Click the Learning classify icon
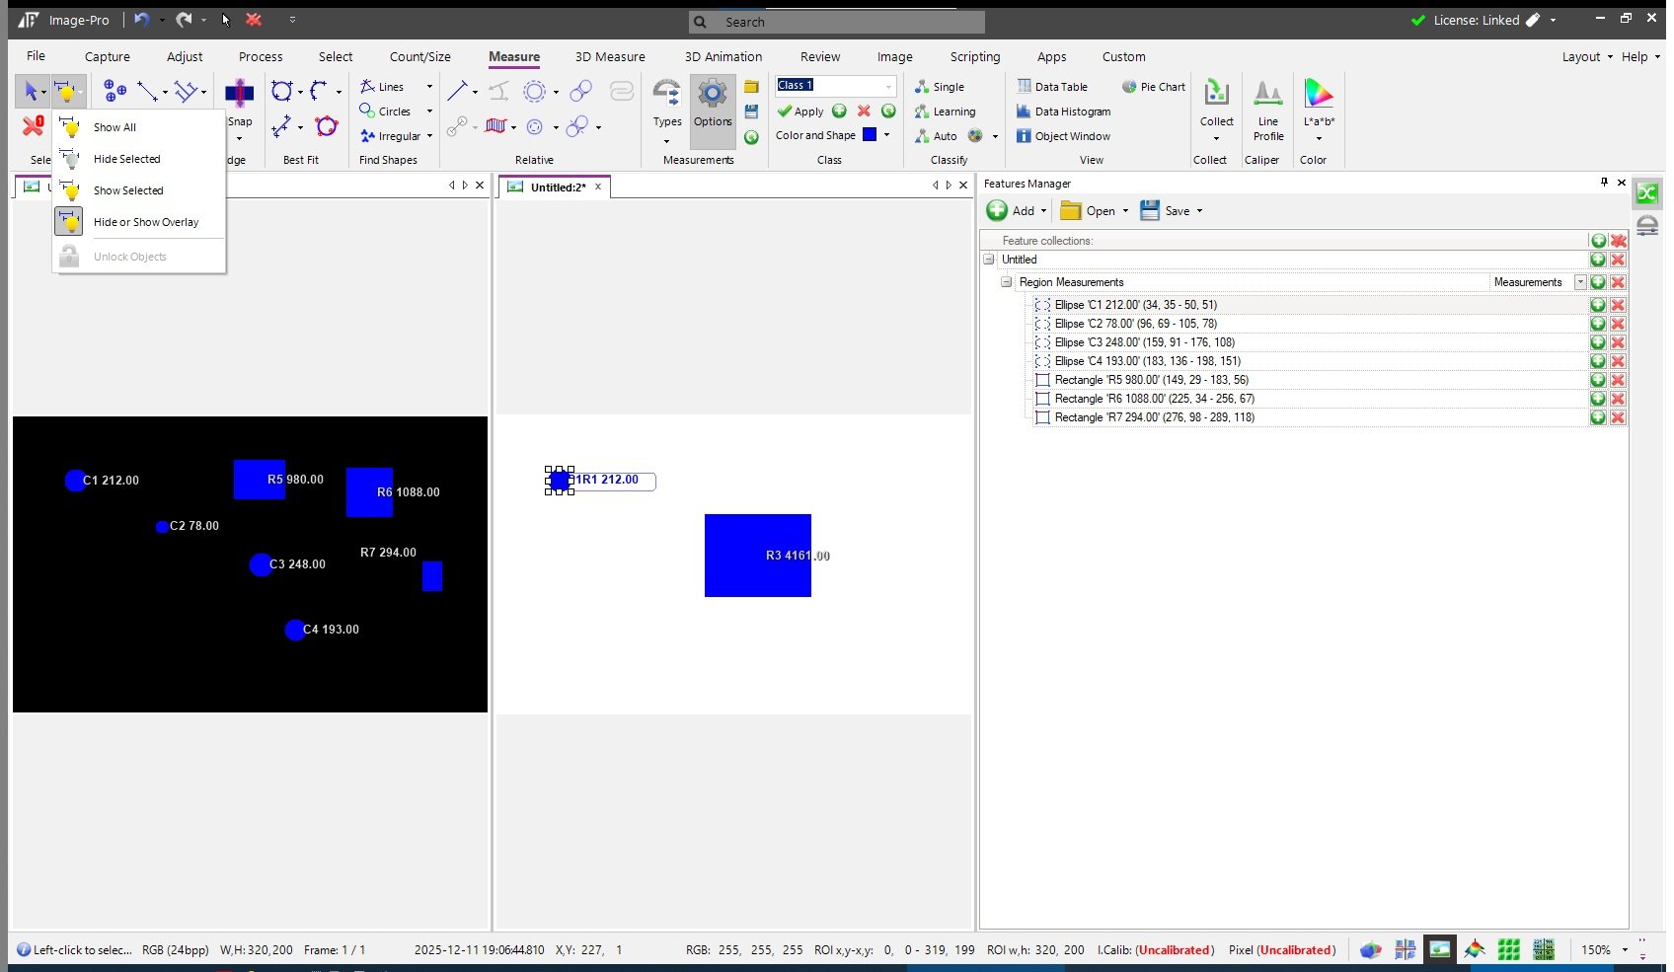Viewport: 1674px width, 972px height. [x=922, y=112]
